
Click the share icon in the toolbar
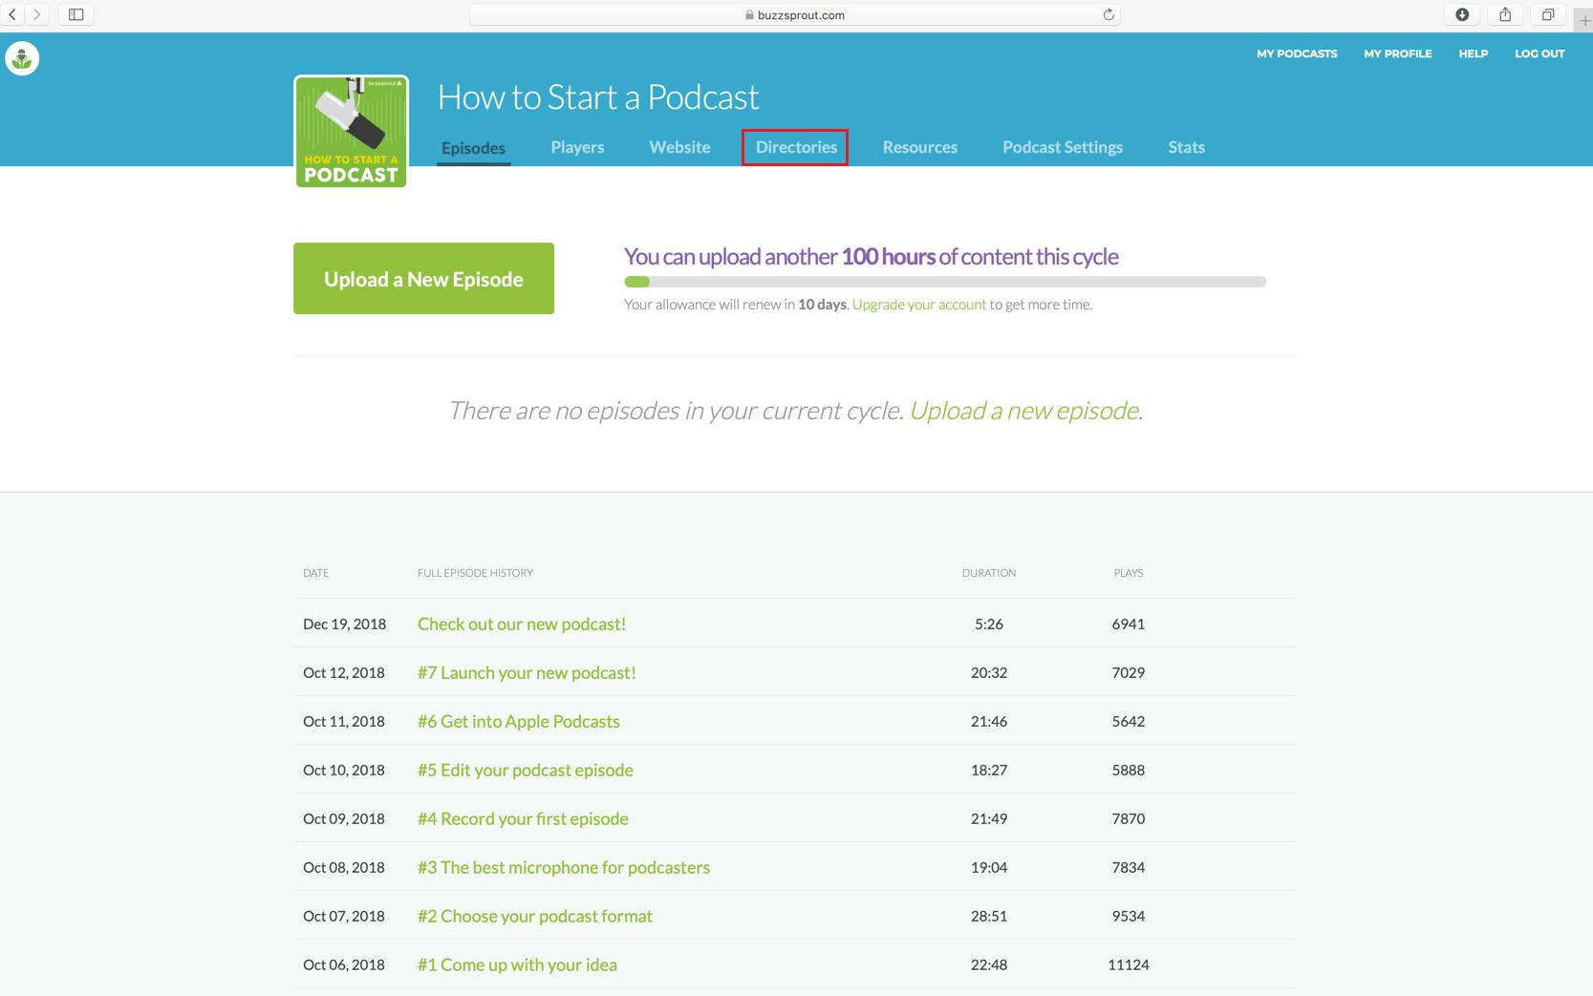(x=1506, y=14)
